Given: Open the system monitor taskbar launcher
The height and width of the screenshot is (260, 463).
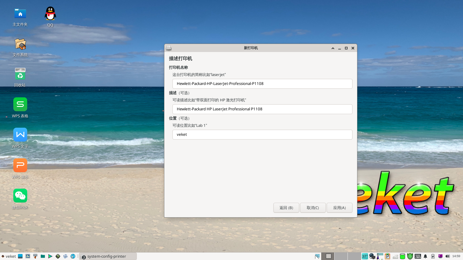Looking at the screenshot, I should click(x=28, y=256).
